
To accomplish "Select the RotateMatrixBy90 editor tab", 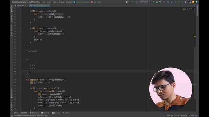I will pyautogui.click(x=40, y=6).
